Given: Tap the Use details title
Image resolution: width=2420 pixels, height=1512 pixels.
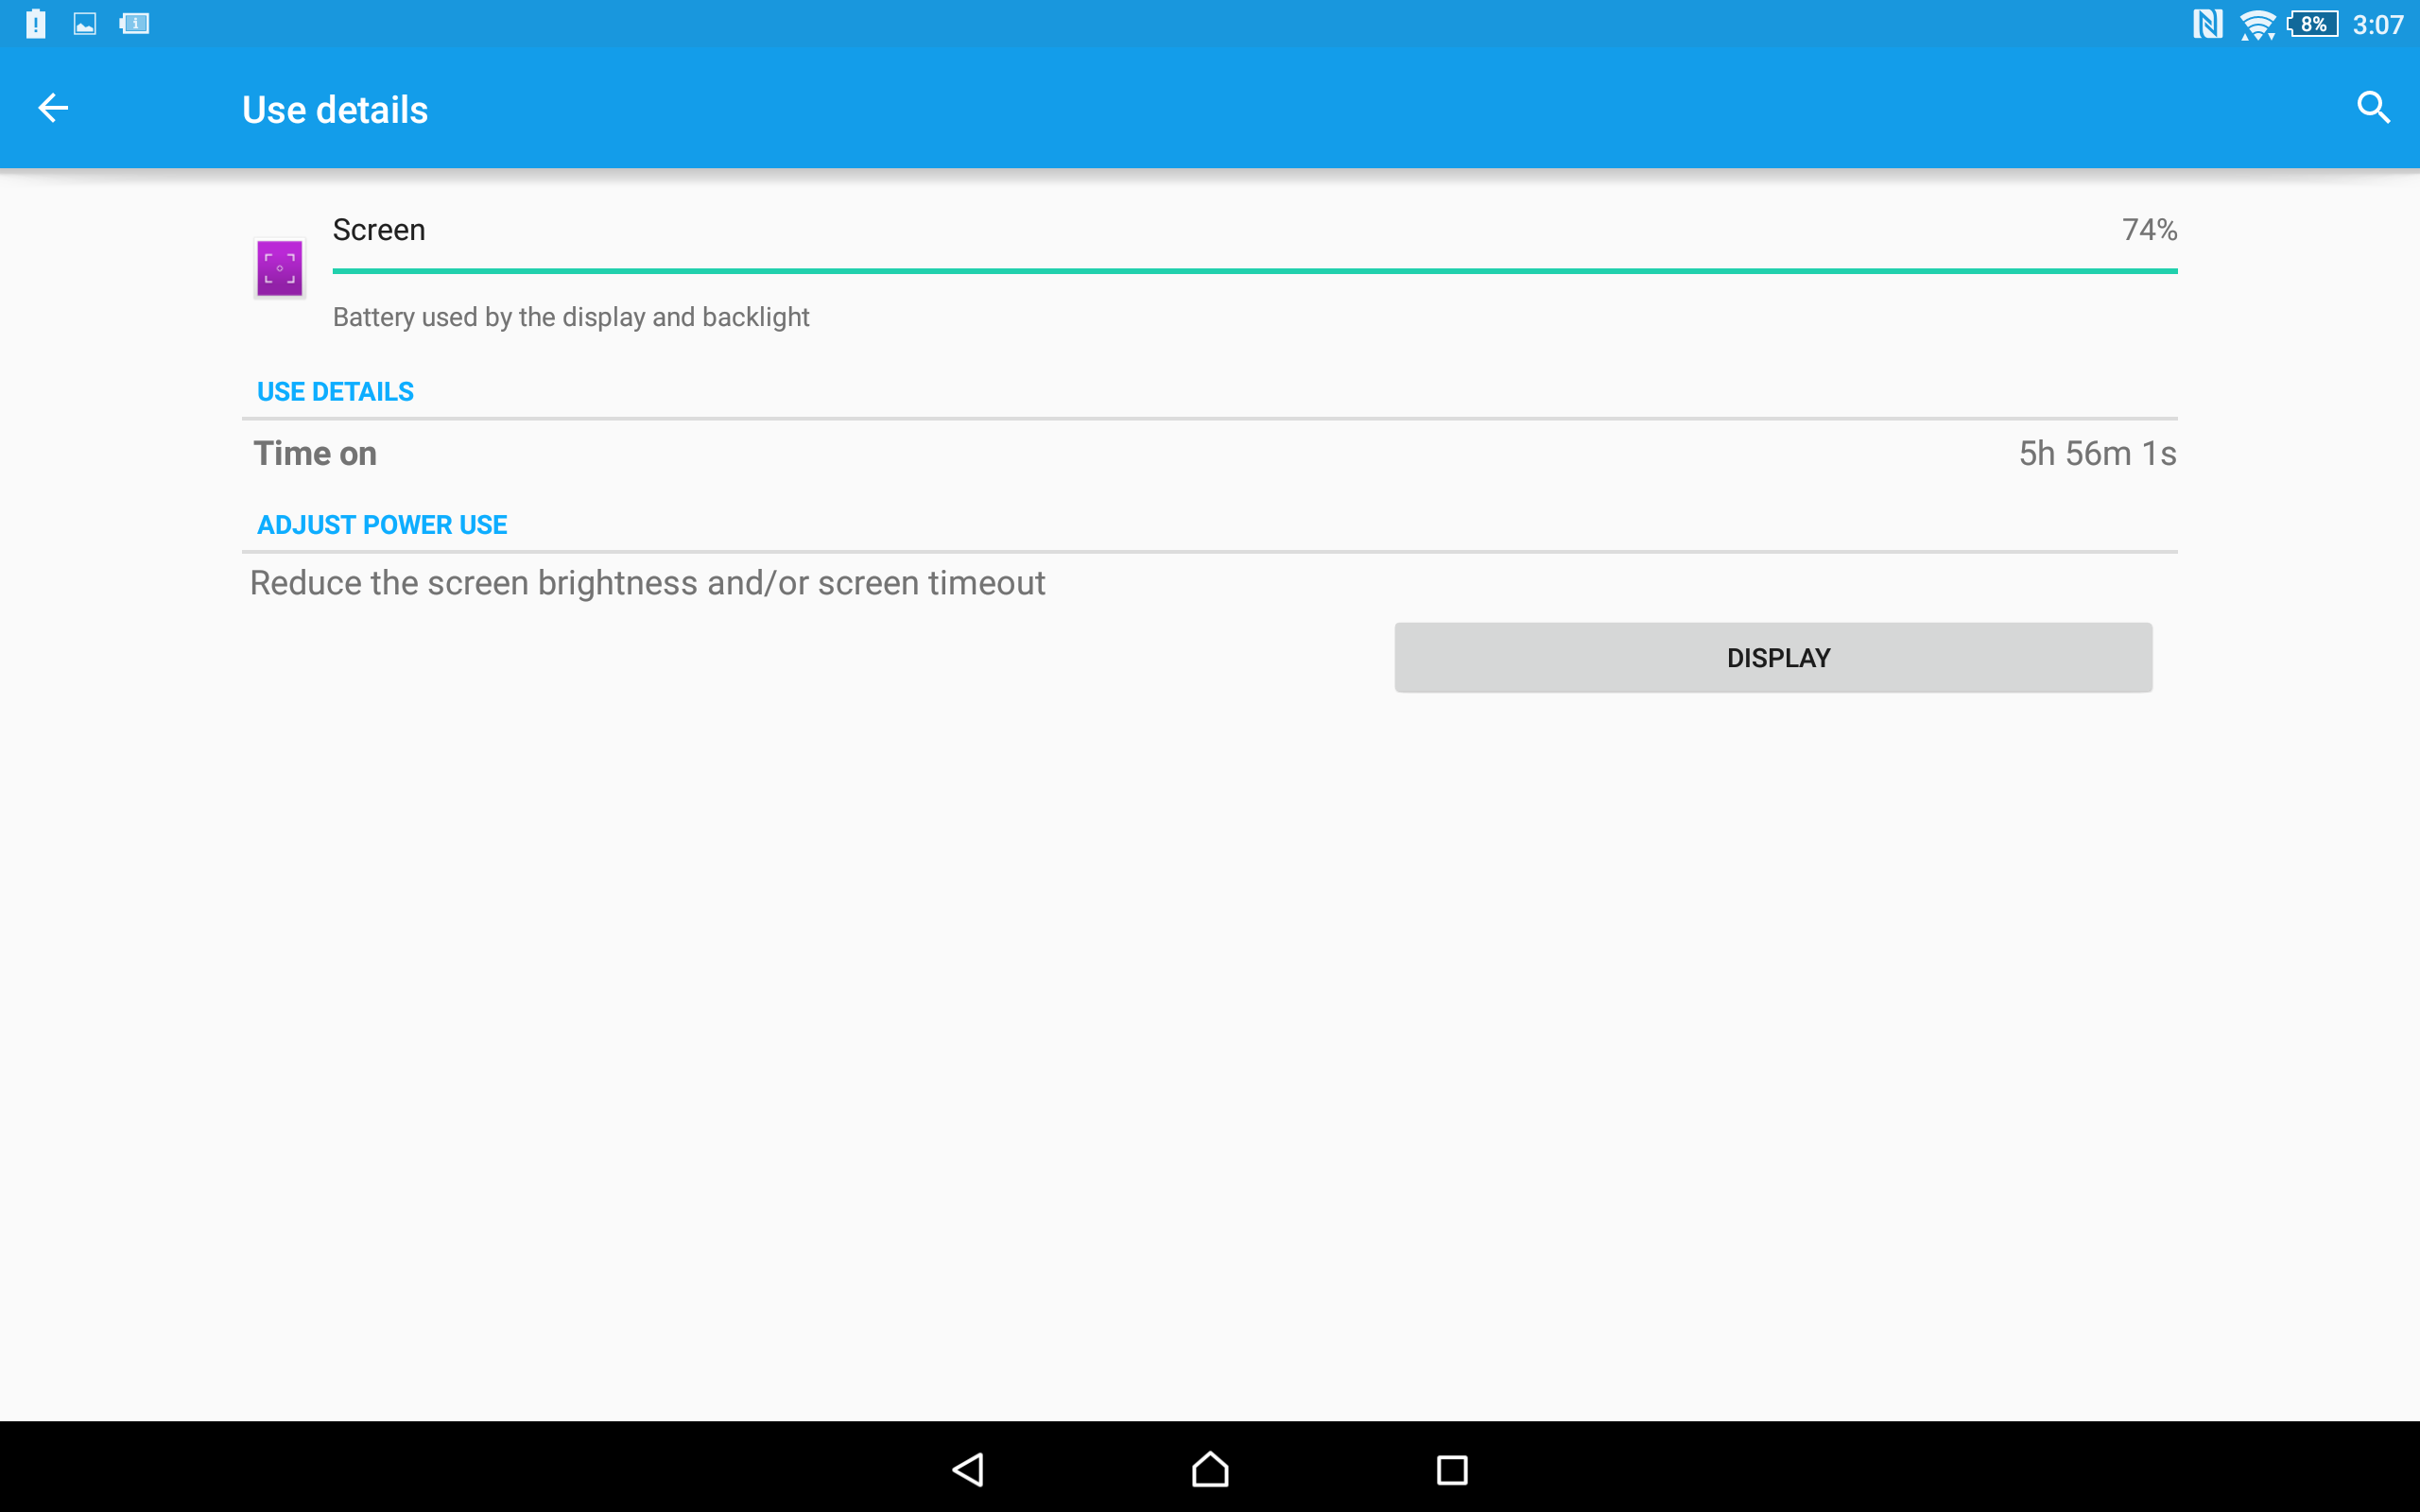Looking at the screenshot, I should pos(335,109).
